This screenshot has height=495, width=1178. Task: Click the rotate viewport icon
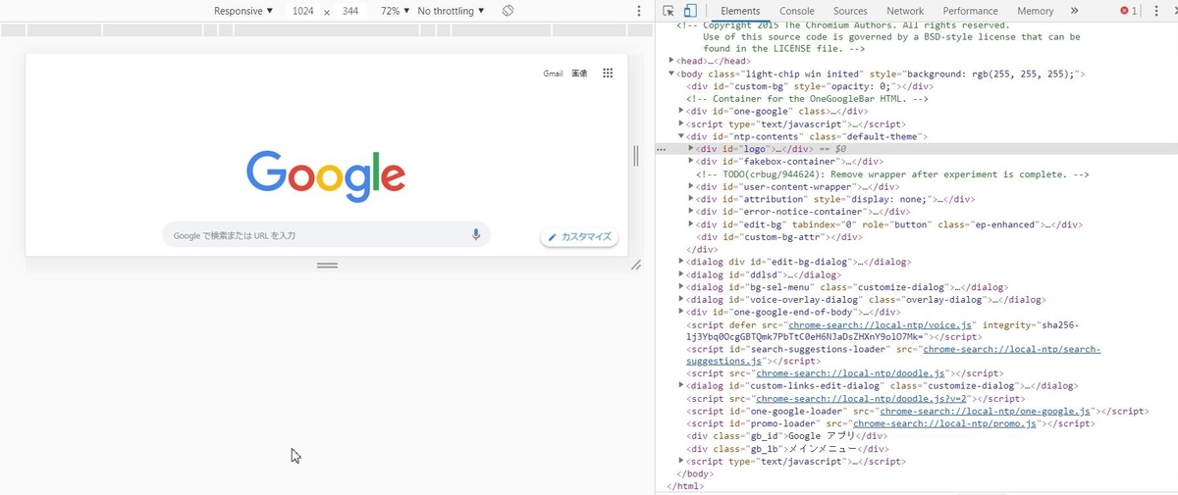click(508, 11)
